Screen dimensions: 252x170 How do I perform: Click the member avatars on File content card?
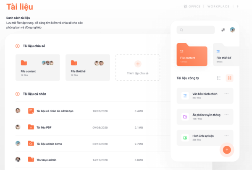(47, 63)
